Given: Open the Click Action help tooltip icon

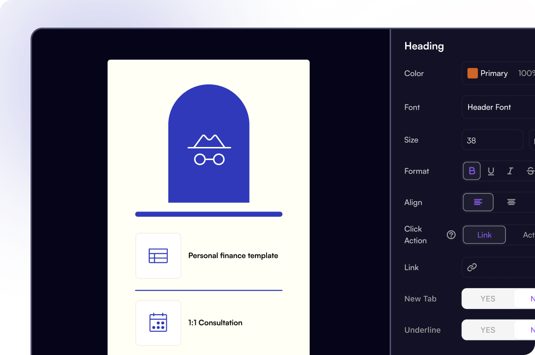Looking at the screenshot, I should (x=451, y=235).
